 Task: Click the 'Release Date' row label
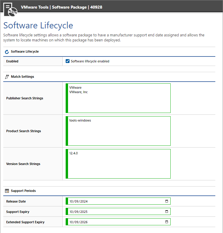click(16, 201)
